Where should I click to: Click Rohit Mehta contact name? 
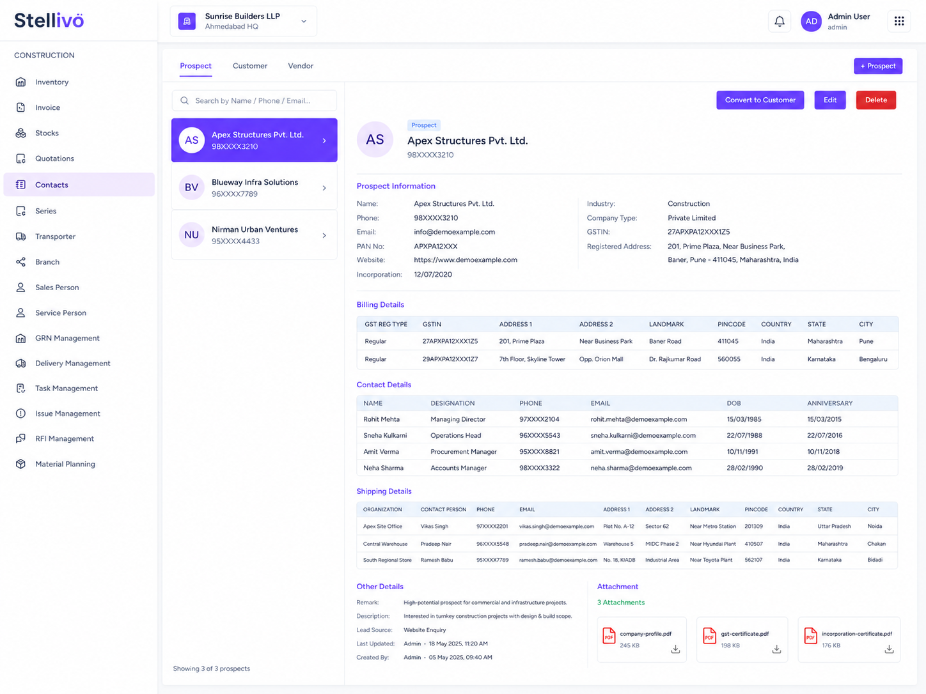tap(381, 419)
